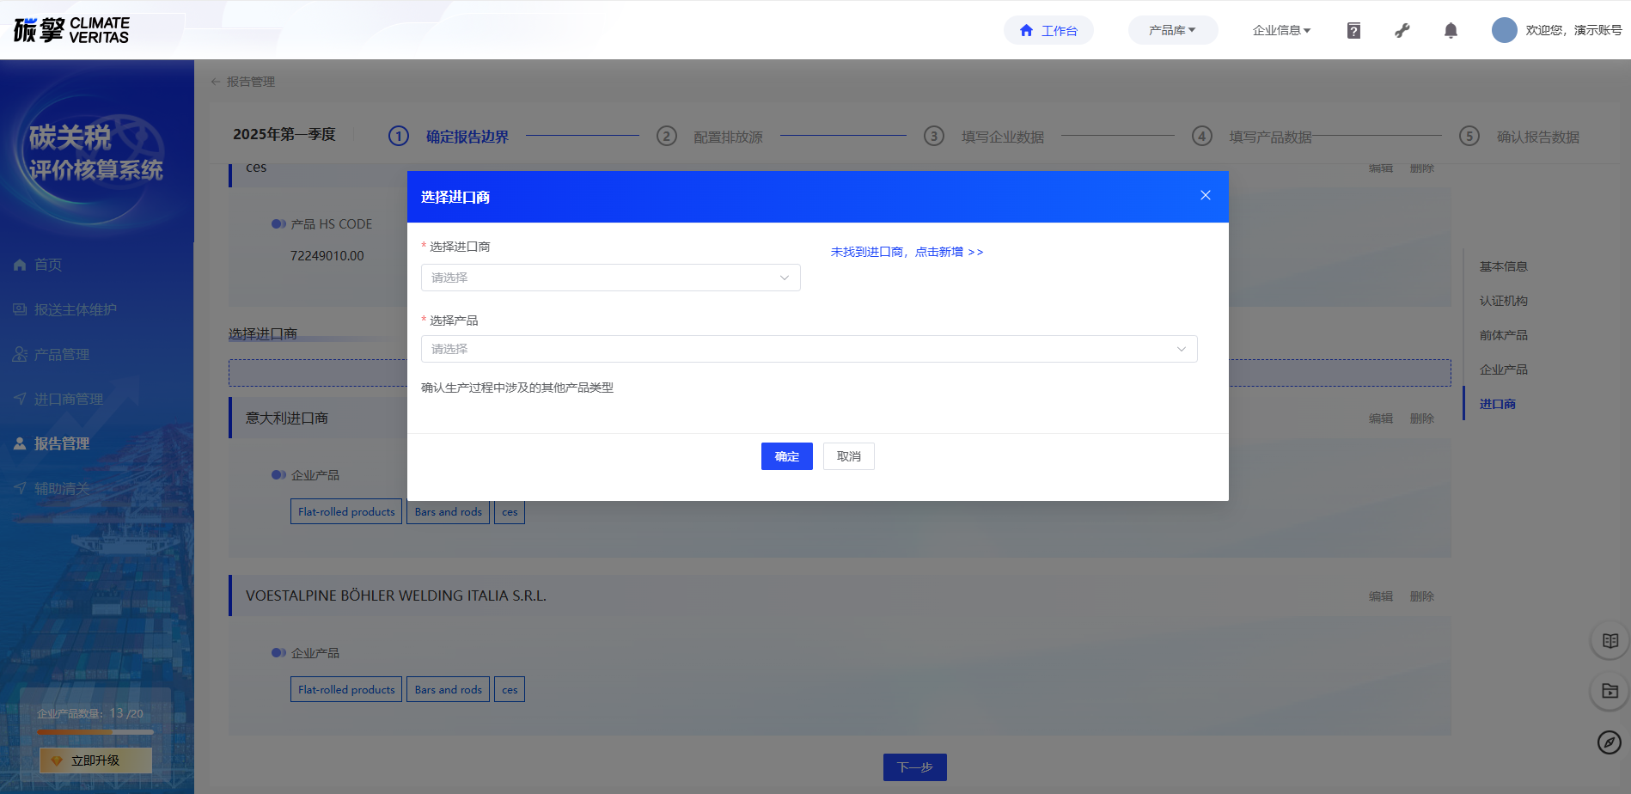Click 未找到进口商，点击新增 link
The width and height of the screenshot is (1631, 794).
(907, 252)
